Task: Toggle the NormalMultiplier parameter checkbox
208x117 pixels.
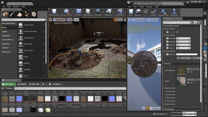Action: (x=167, y=38)
